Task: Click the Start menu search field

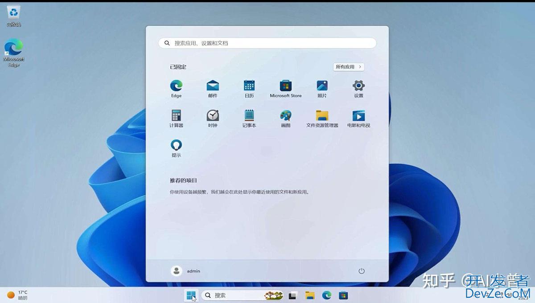Action: 267,43
